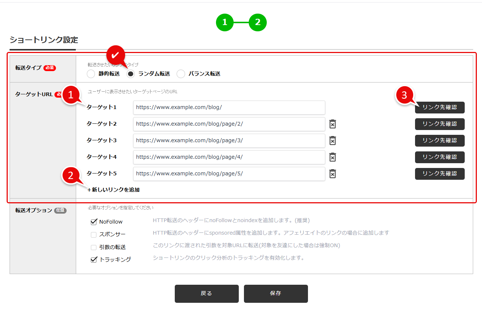The height and width of the screenshot is (312, 482).
Task: Click step 2 circle in progress indicator
Action: pyautogui.click(x=258, y=22)
